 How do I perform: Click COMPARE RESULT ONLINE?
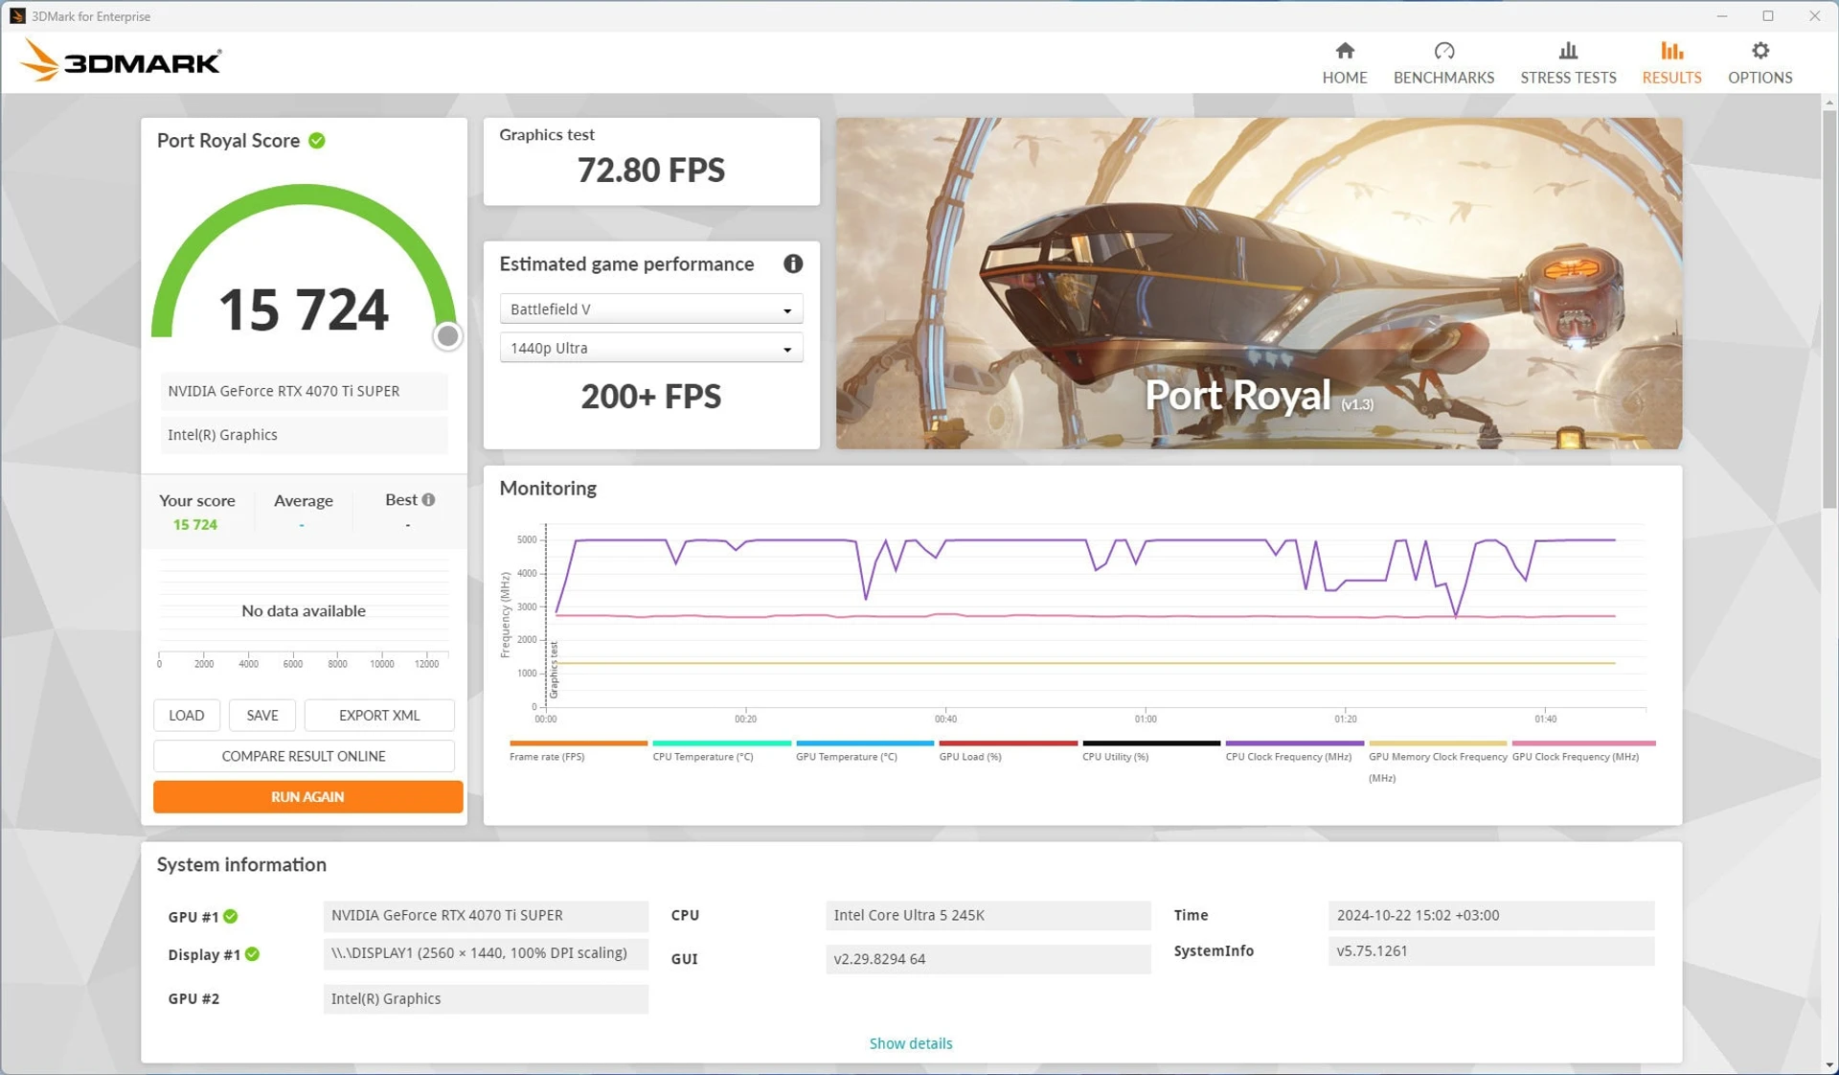coord(304,756)
